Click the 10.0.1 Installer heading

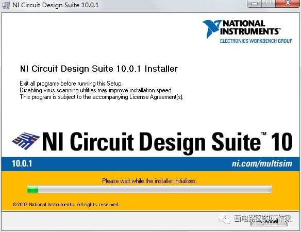coord(99,69)
